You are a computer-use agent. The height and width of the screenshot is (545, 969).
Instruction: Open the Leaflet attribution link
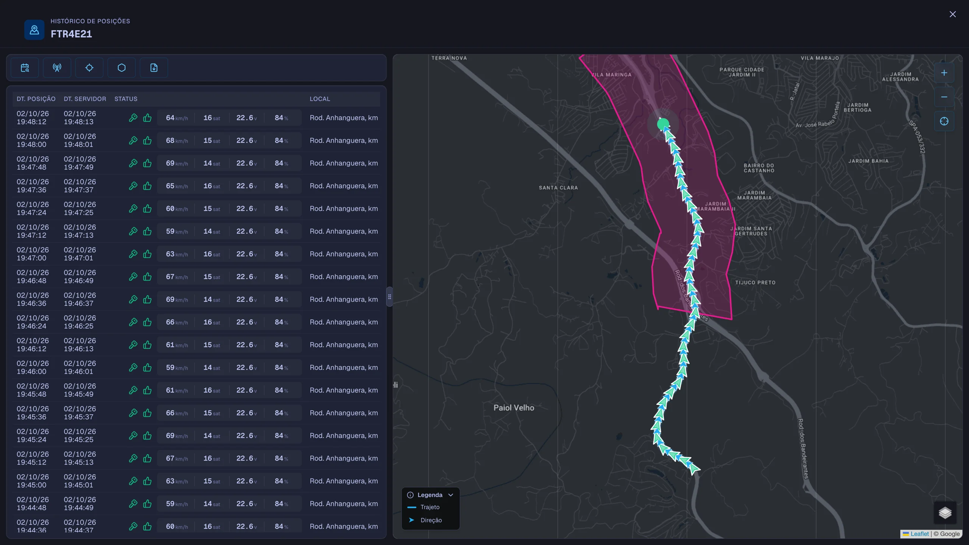[x=919, y=534]
